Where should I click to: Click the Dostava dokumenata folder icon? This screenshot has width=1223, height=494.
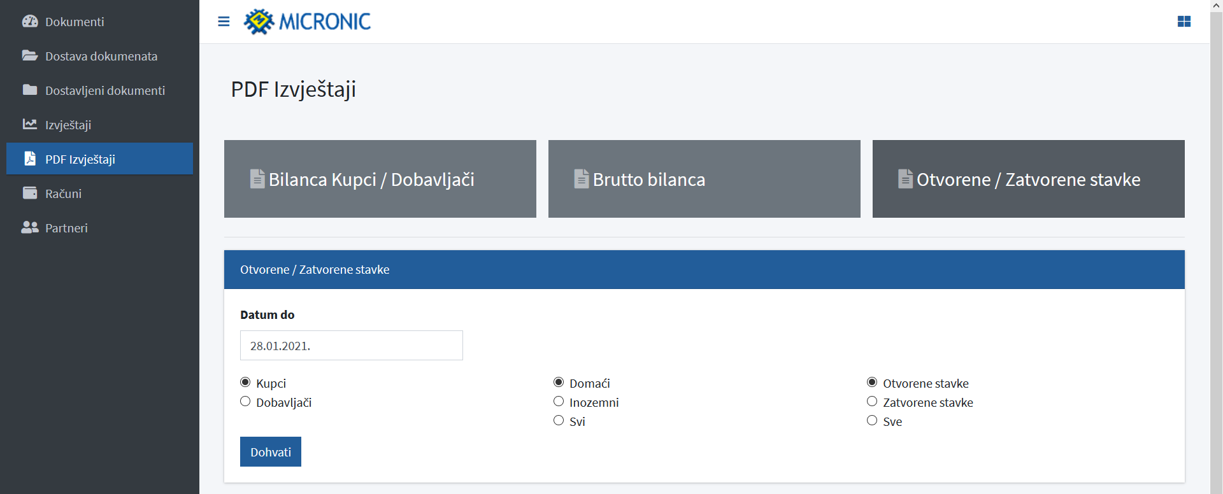pos(30,55)
